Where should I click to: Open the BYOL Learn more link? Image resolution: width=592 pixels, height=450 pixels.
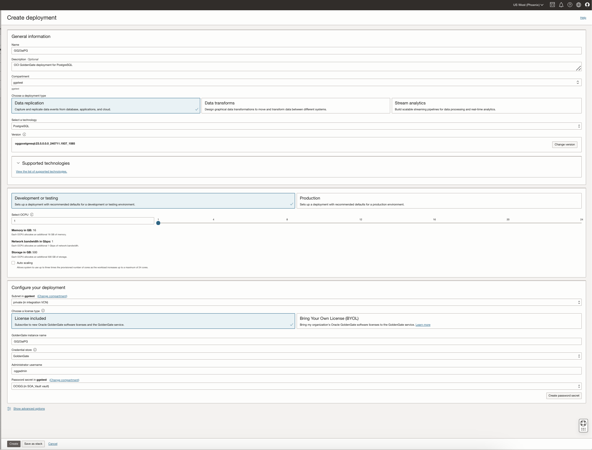click(x=423, y=325)
